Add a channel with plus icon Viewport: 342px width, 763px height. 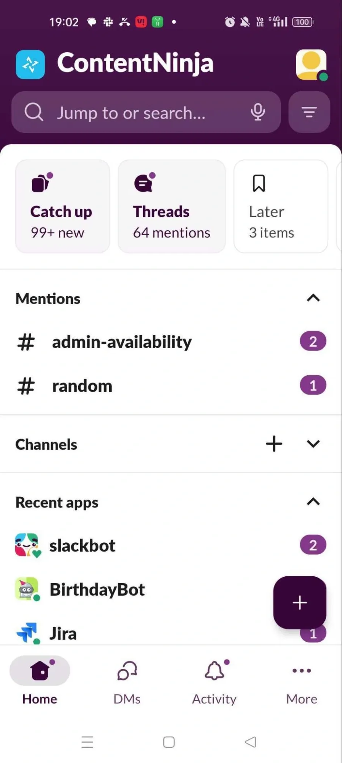click(274, 444)
